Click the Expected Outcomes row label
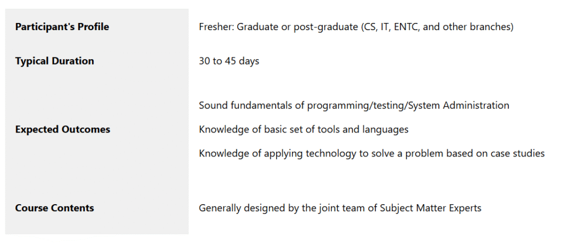561x243 pixels. tap(62, 130)
